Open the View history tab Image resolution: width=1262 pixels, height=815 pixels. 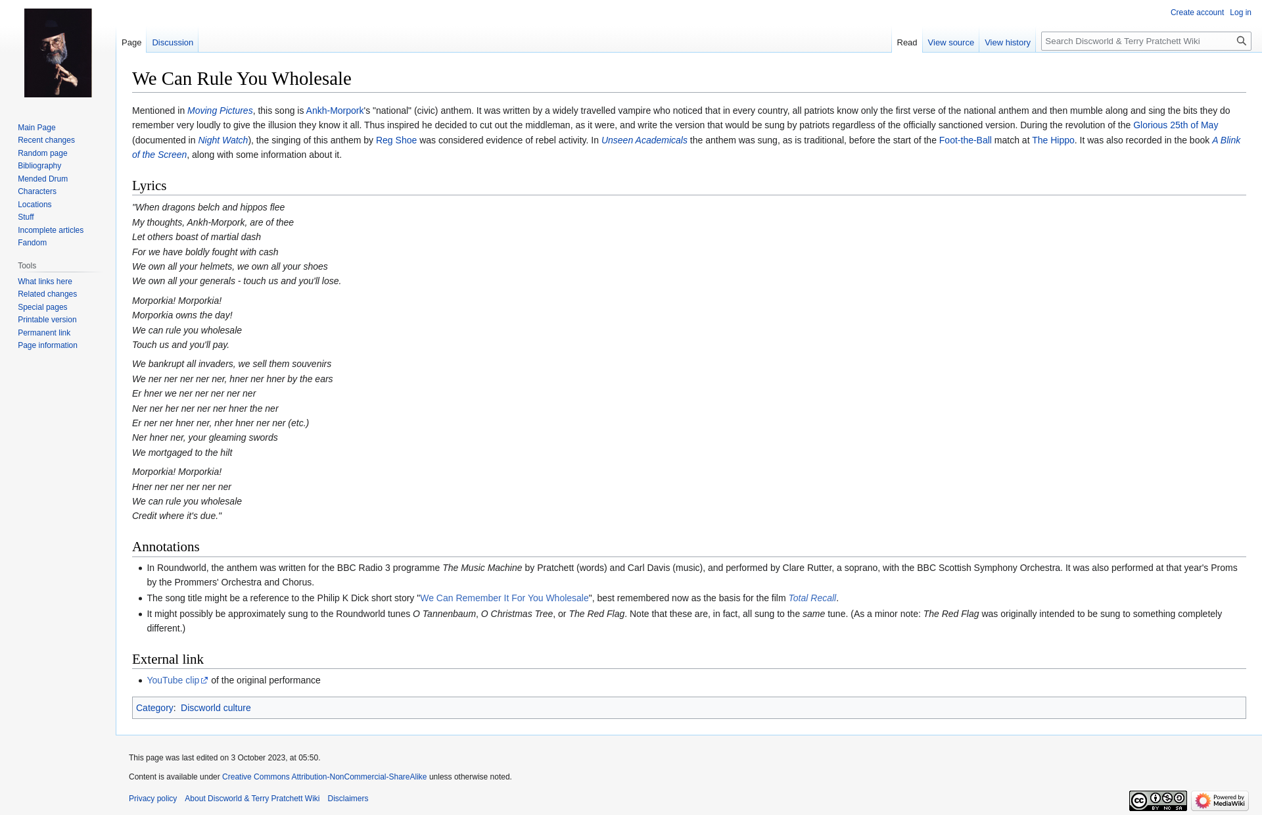tap(1007, 42)
